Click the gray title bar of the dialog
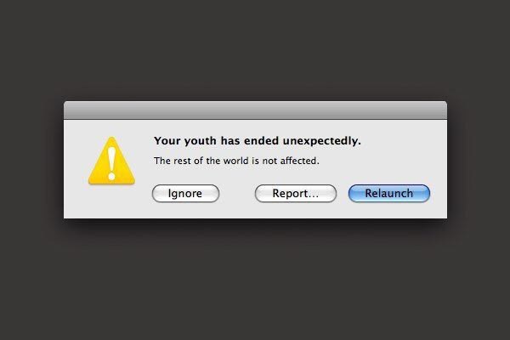 click(x=255, y=110)
